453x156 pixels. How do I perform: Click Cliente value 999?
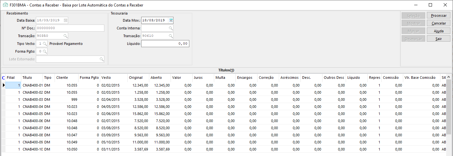click(74, 99)
